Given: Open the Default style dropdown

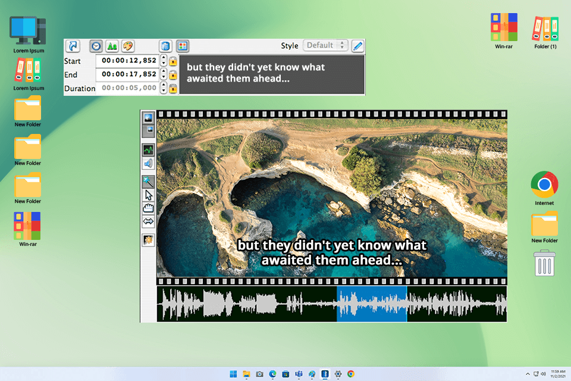Looking at the screenshot, I should (325, 46).
